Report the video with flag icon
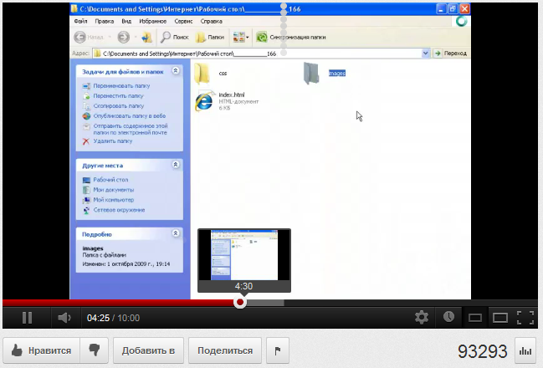The image size is (543, 368). [278, 350]
